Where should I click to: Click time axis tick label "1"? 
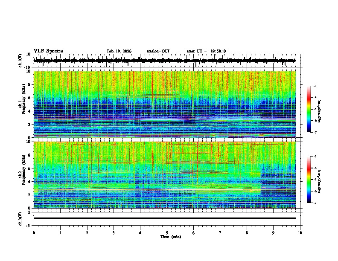60,233
